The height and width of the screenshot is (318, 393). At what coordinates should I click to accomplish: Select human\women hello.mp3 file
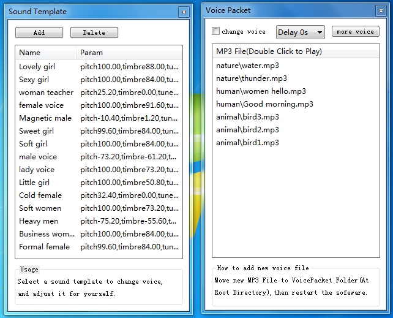[x=296, y=91]
